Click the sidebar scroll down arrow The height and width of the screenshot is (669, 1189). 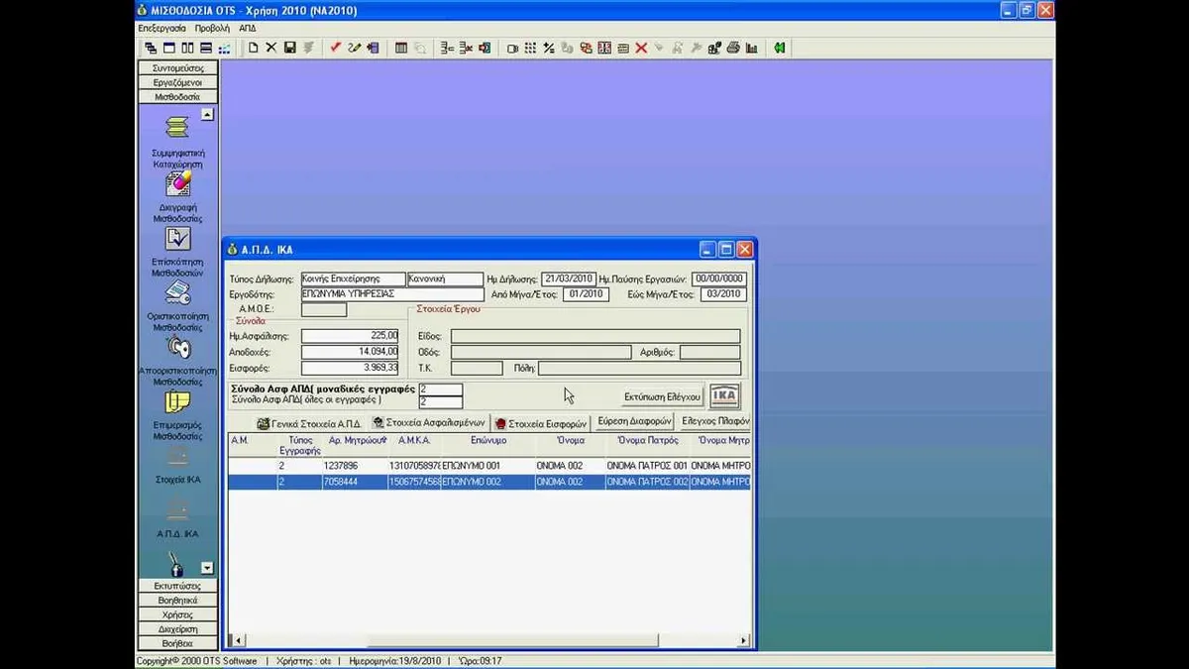pyautogui.click(x=207, y=568)
